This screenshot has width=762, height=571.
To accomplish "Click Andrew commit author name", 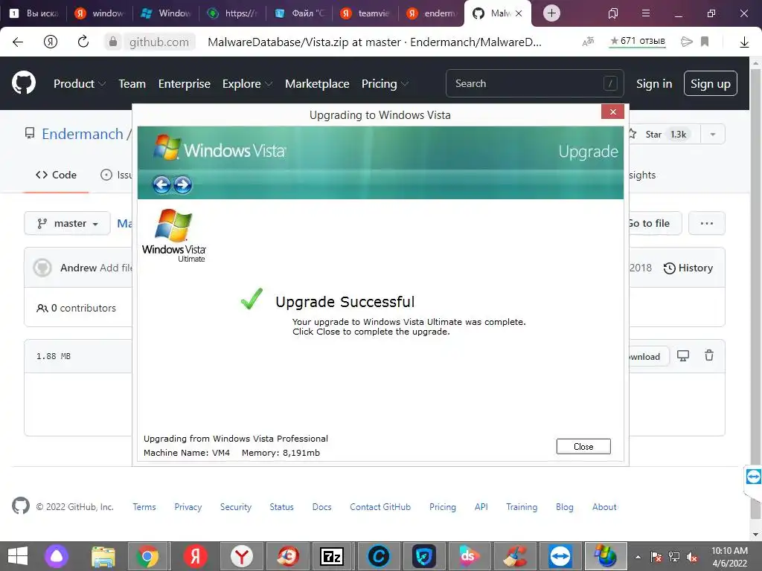I will 78,268.
